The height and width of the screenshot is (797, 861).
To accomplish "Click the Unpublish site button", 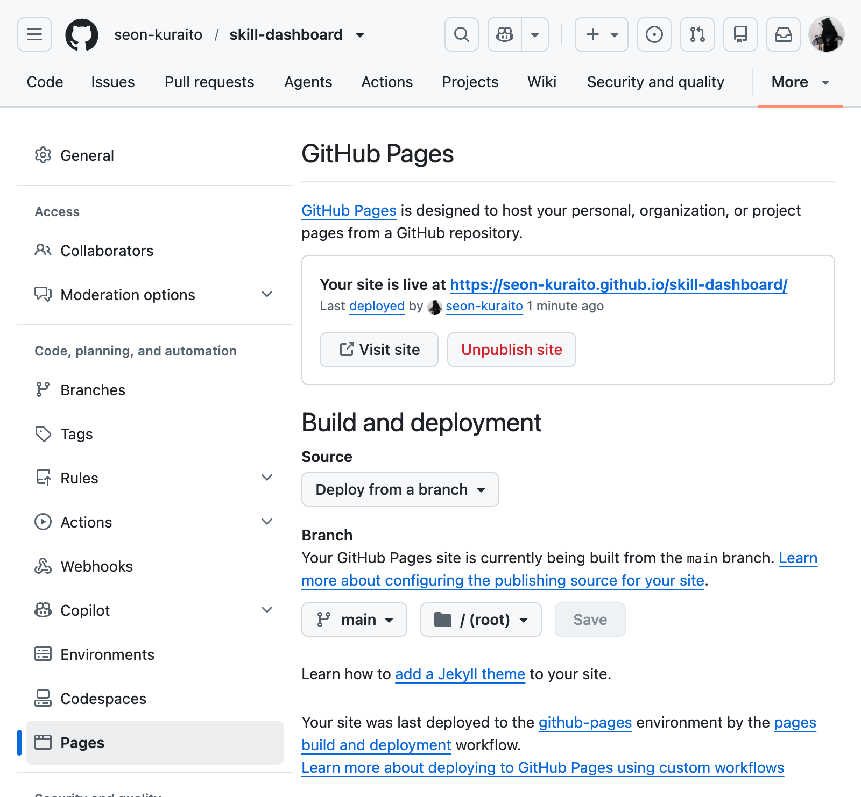I will click(511, 350).
